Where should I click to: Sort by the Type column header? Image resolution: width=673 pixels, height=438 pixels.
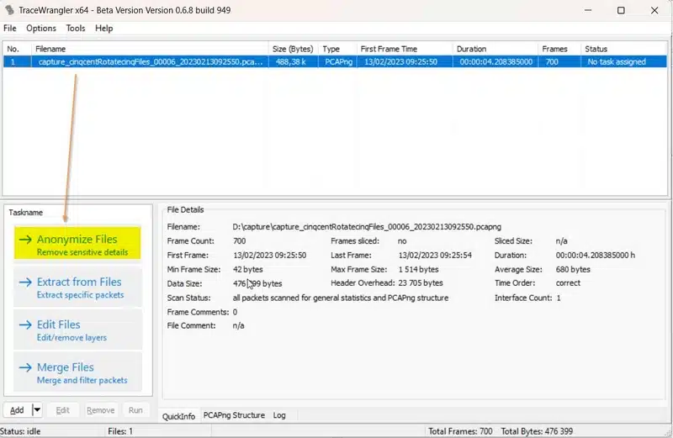coord(338,49)
